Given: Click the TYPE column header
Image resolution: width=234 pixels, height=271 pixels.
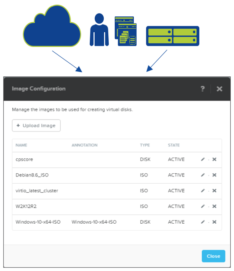Looking at the screenshot, I should [145, 145].
